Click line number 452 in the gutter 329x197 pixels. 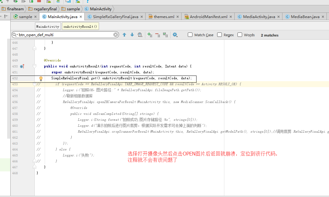tap(15, 78)
